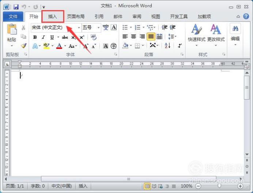The height and width of the screenshot is (193, 253).
Task: Apply character shading A icon
Action: pos(106,46)
